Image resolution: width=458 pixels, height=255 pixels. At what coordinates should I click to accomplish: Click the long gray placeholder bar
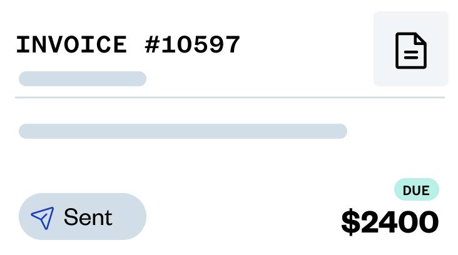[x=183, y=131]
